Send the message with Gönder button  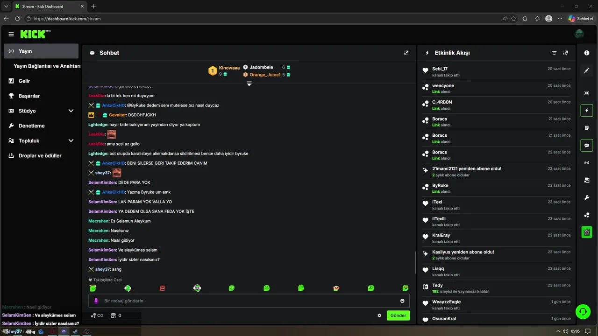[398, 315]
